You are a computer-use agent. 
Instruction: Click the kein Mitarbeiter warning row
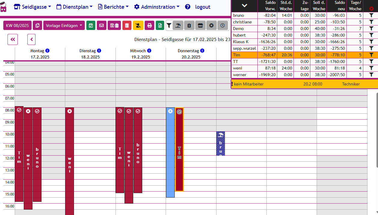click(x=304, y=84)
